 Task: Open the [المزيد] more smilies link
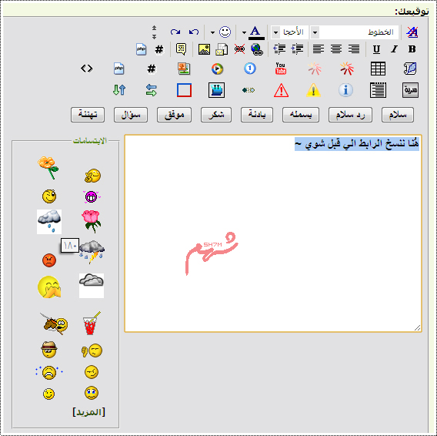[88, 412]
